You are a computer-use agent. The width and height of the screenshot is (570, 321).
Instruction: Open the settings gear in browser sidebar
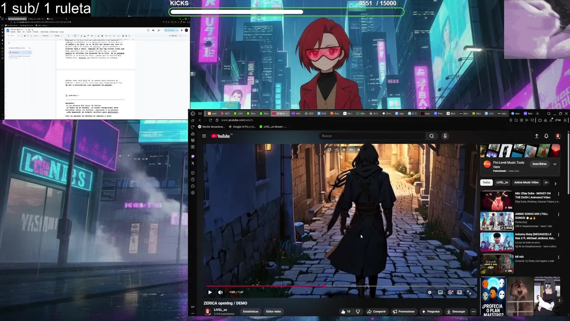pos(193,193)
